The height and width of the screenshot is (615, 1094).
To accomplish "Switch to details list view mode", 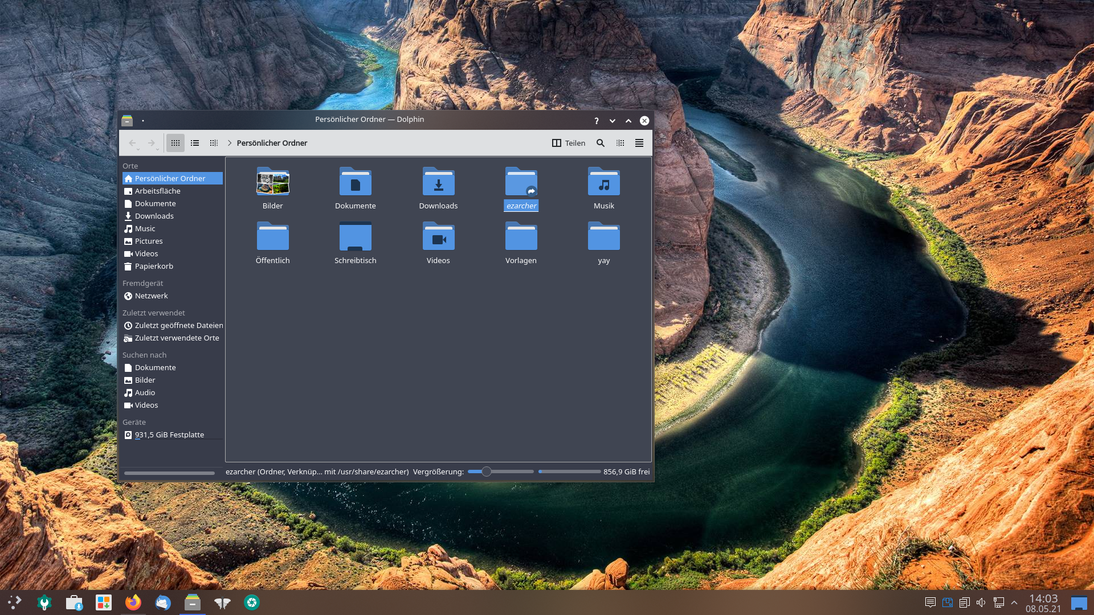I will click(x=195, y=143).
